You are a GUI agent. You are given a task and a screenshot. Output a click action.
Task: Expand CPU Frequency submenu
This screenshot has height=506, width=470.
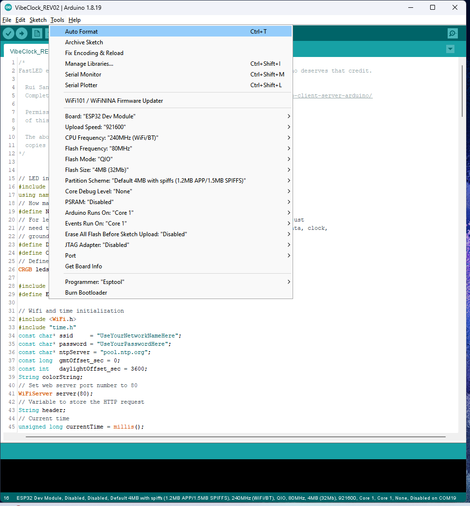171,138
